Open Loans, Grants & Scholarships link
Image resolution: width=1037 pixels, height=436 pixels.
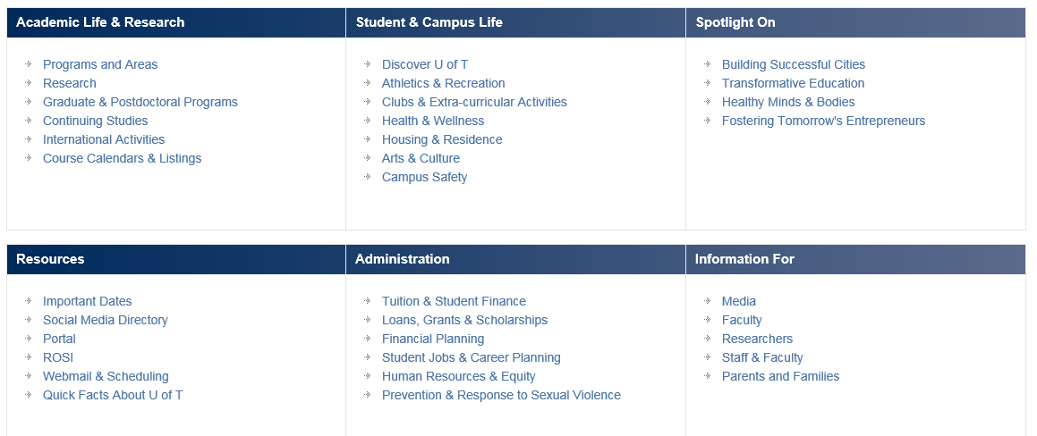(464, 320)
